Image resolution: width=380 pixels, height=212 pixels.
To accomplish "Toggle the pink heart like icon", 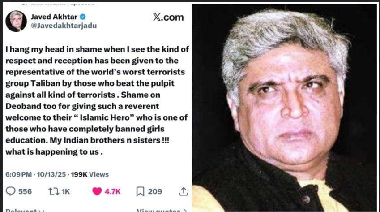I will [x=97, y=191].
